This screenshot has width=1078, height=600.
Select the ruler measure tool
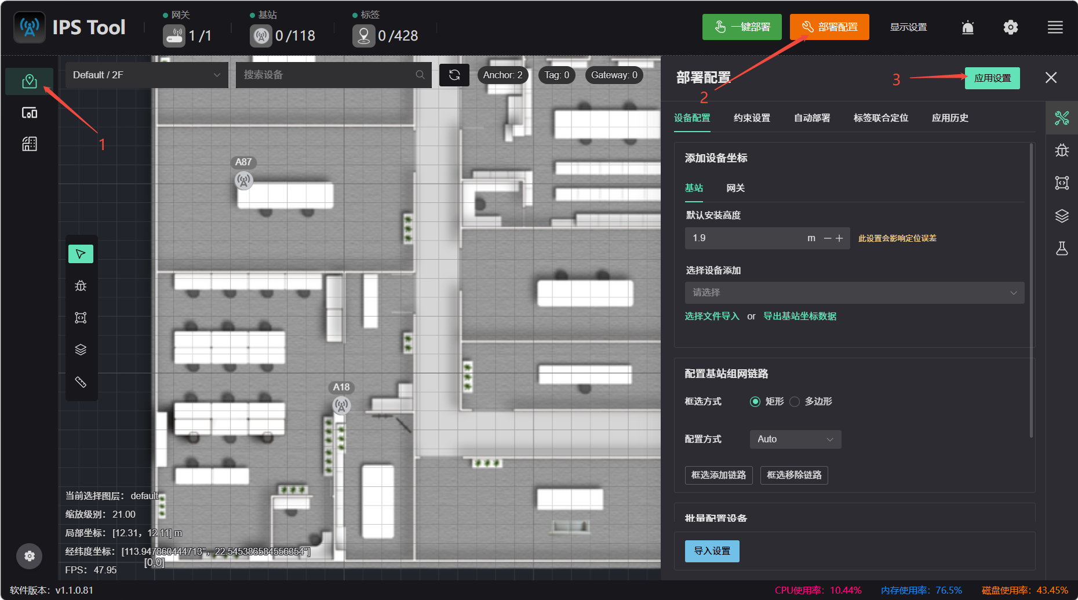81,382
